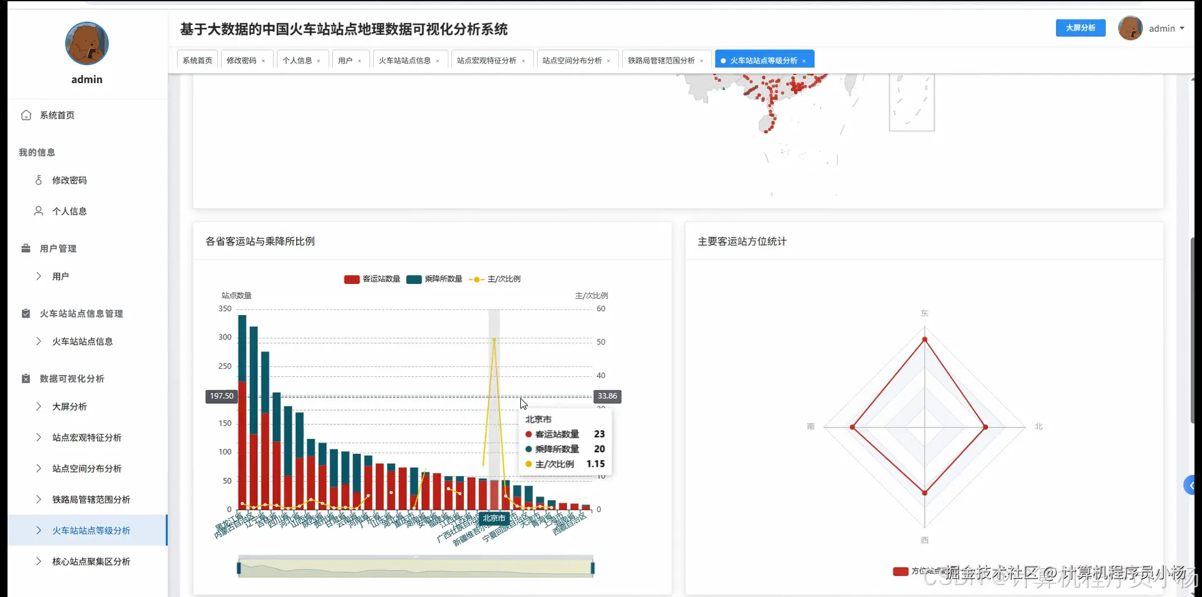Click the right handle of chart zoom slider
1202x597 pixels.
592,568
